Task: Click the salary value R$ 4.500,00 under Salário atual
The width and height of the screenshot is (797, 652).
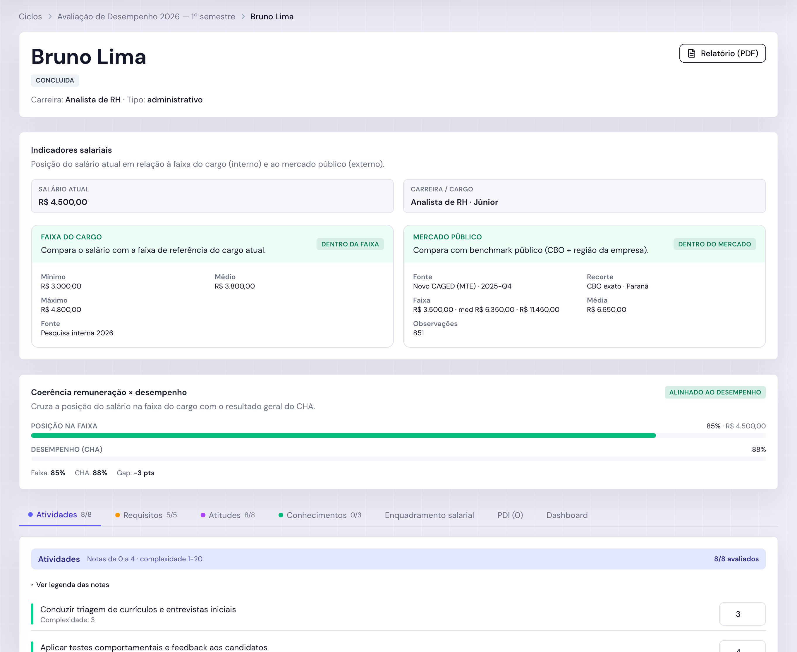Action: [63, 202]
